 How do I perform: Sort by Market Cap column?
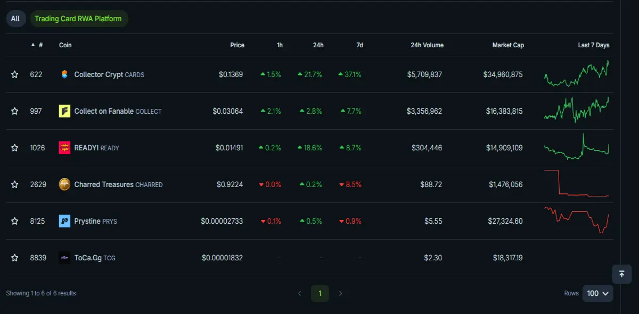[x=508, y=45]
